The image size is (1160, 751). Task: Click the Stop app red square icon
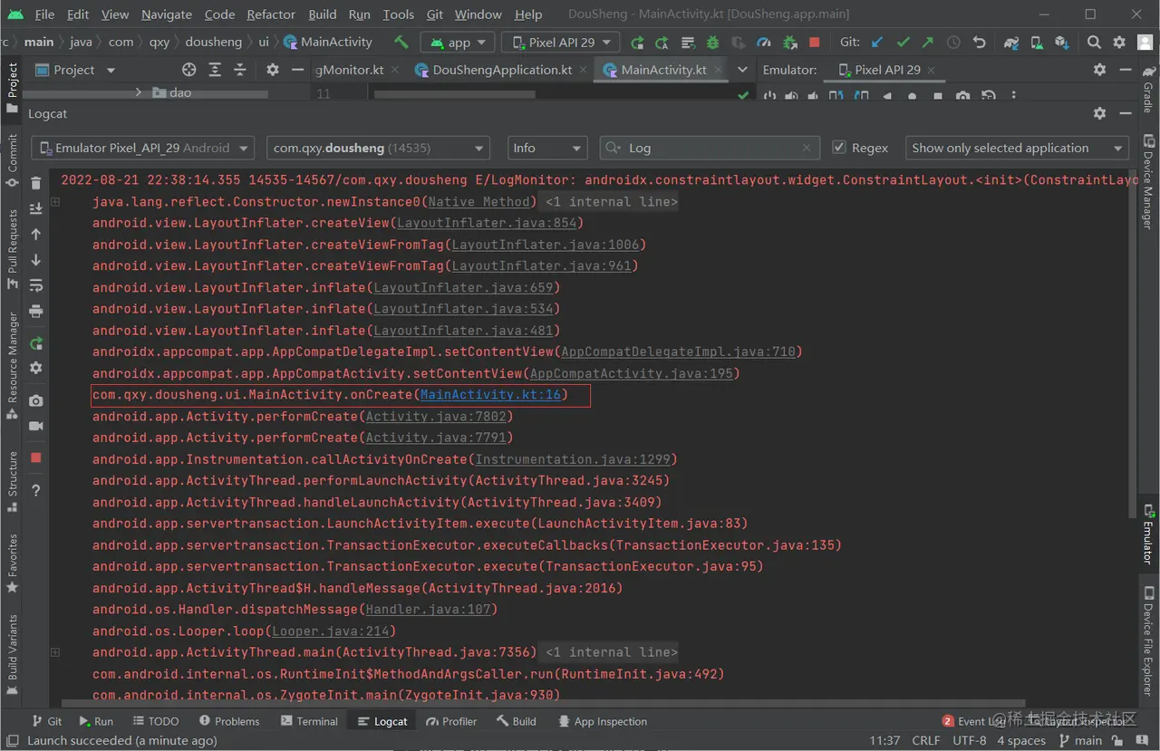814,43
